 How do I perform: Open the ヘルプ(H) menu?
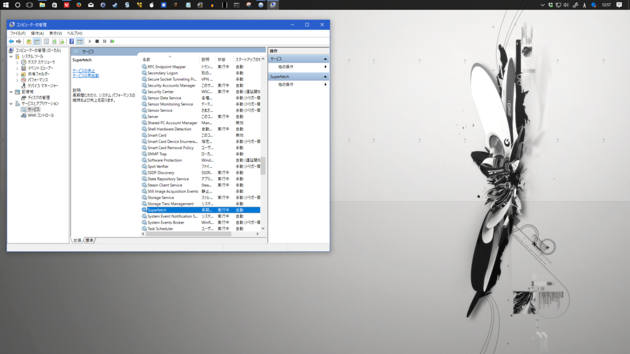pos(74,33)
